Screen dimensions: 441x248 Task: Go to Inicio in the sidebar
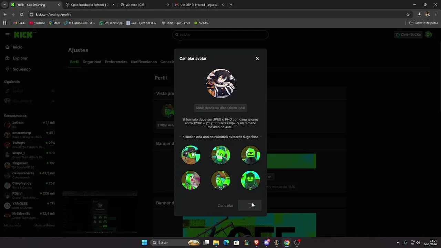(x=17, y=47)
